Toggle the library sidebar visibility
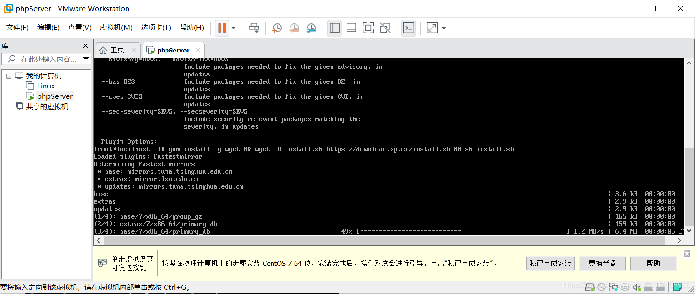 click(x=334, y=28)
